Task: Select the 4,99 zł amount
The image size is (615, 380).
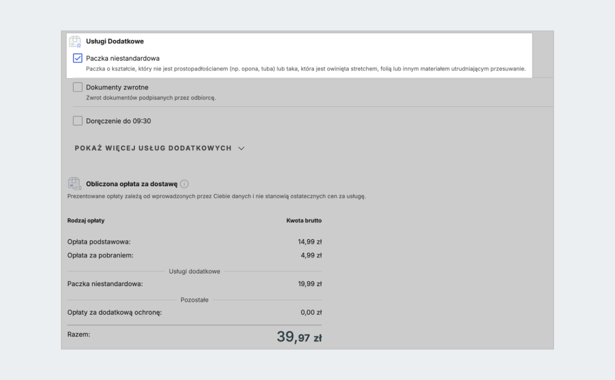Action: [311, 255]
